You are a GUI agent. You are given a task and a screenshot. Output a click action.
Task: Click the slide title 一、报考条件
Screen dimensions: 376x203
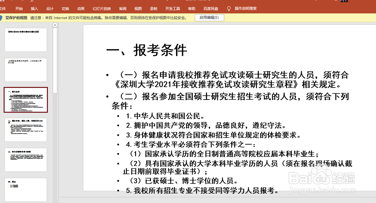[x=146, y=50]
